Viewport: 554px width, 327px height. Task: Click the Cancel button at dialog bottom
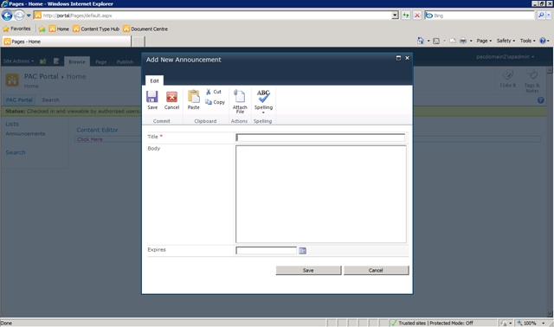(x=376, y=270)
